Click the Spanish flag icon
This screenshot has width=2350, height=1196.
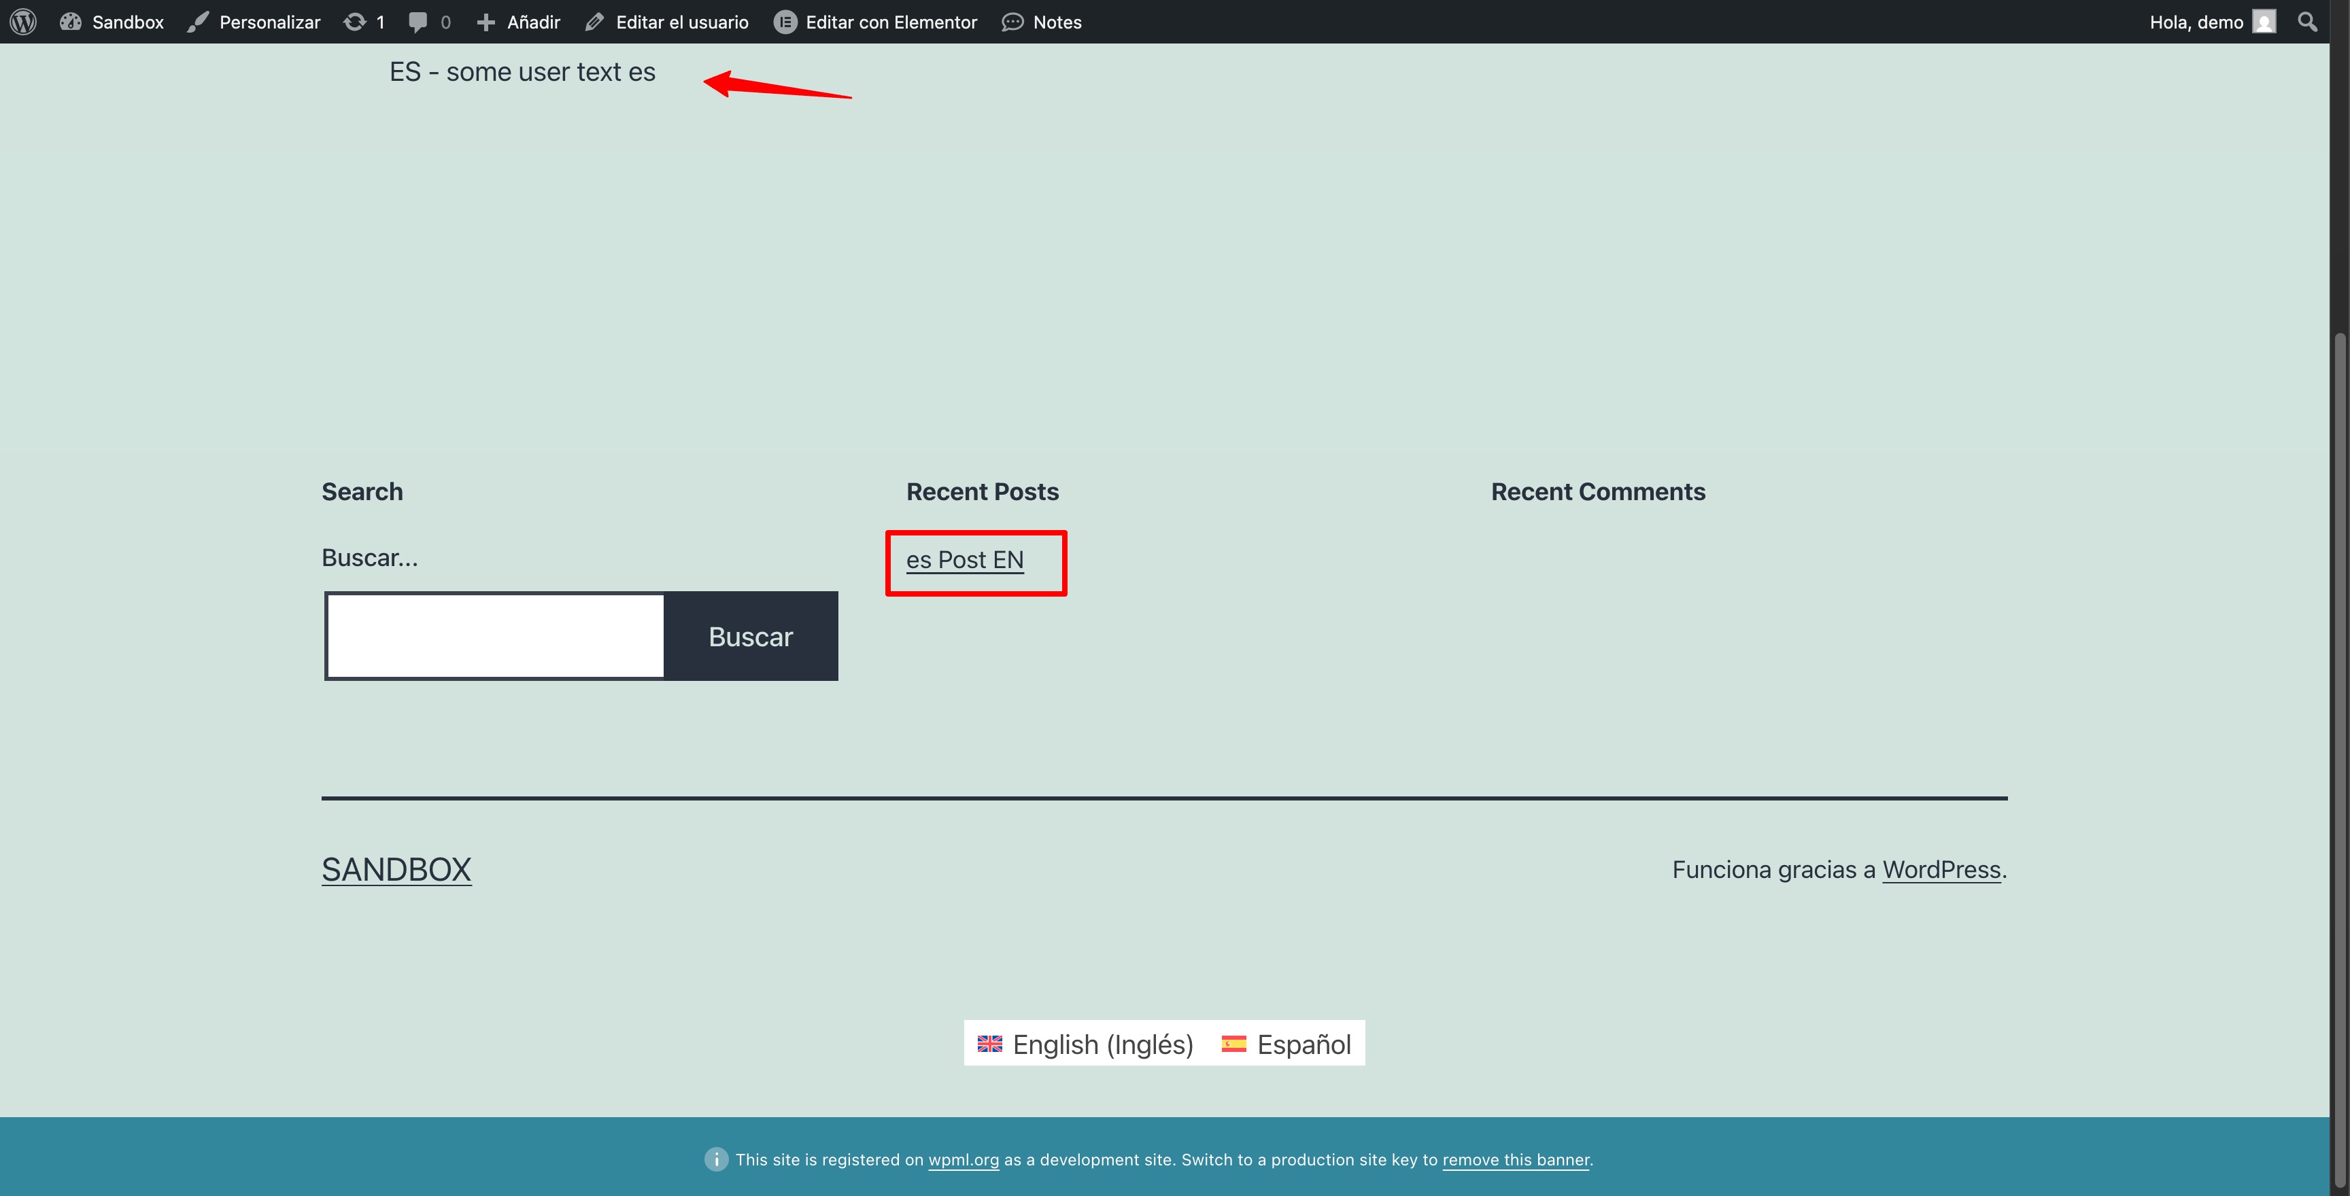tap(1233, 1044)
